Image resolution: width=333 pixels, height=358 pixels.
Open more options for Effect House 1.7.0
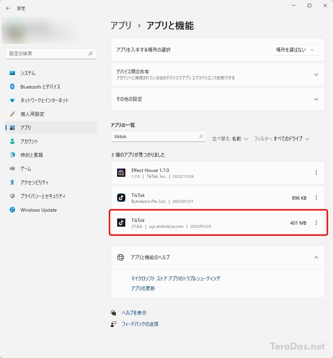316,173
